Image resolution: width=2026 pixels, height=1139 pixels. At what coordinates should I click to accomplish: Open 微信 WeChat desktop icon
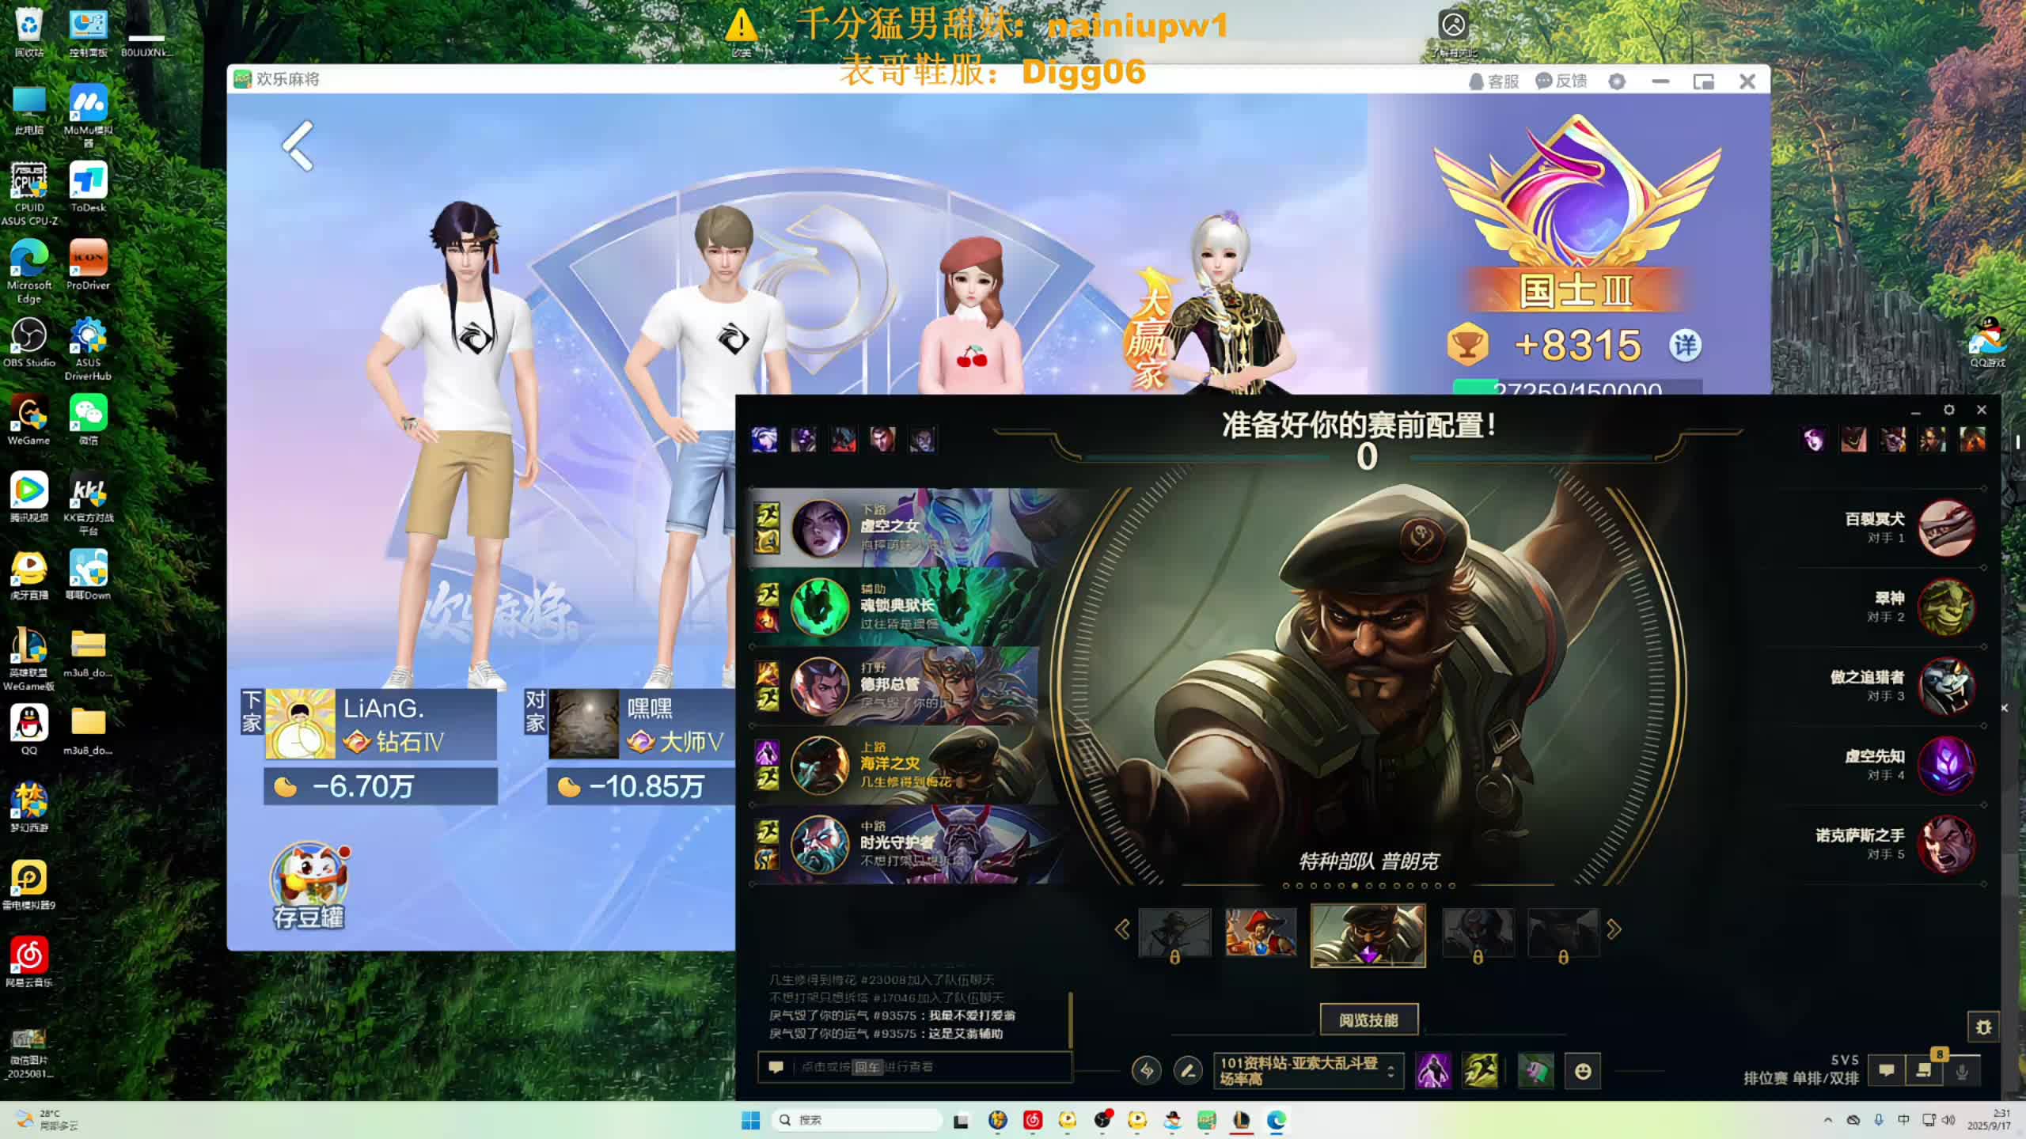(88, 420)
